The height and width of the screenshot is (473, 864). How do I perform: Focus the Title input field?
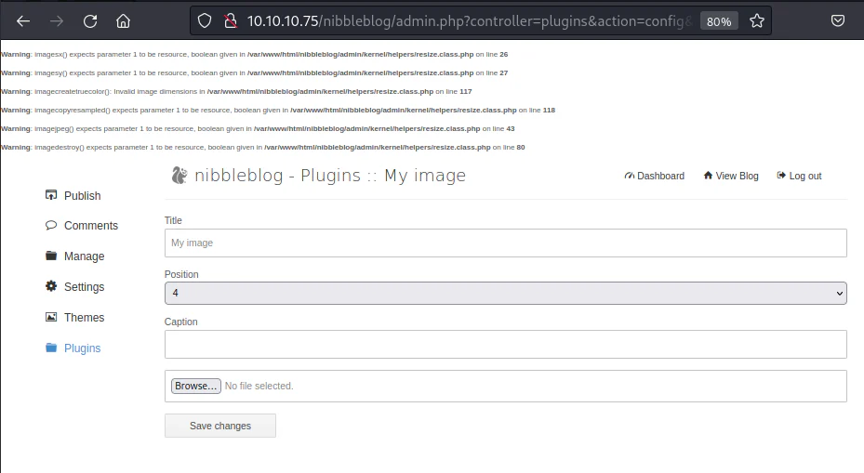point(505,243)
